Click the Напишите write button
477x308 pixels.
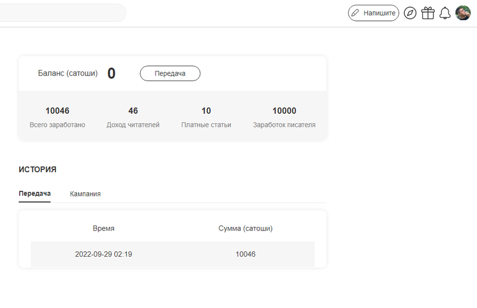pyautogui.click(x=373, y=13)
